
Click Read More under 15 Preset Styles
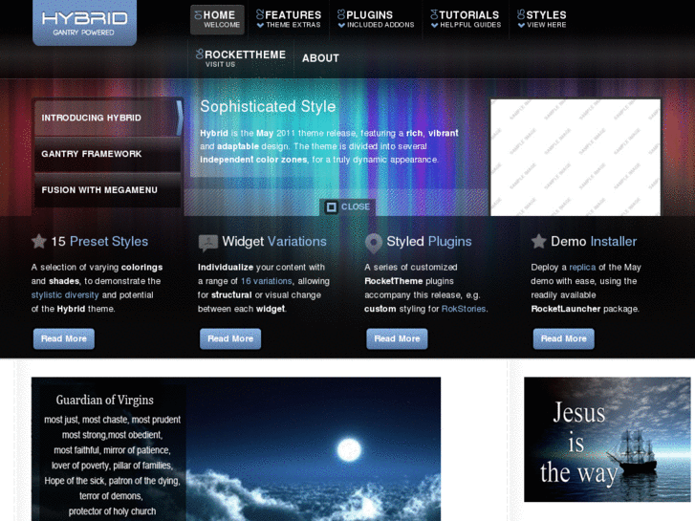coord(64,338)
